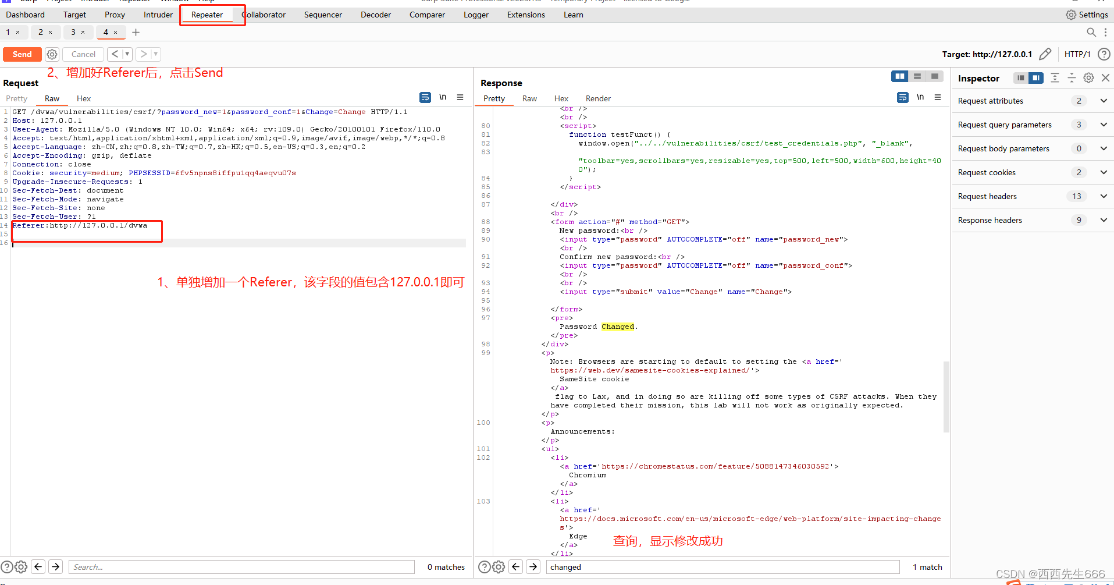
Task: Set combined tabbed request response layout
Action: (935, 76)
